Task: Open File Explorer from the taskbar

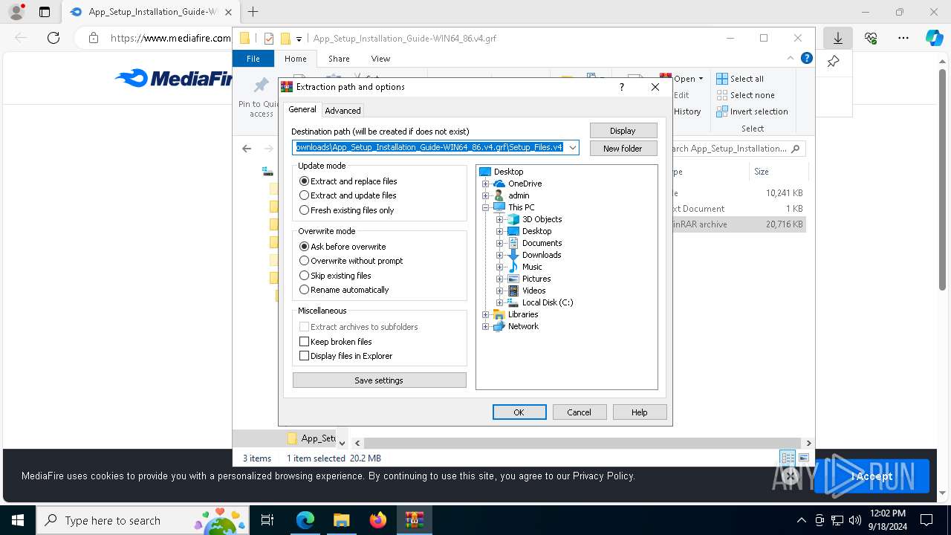Action: point(341,520)
